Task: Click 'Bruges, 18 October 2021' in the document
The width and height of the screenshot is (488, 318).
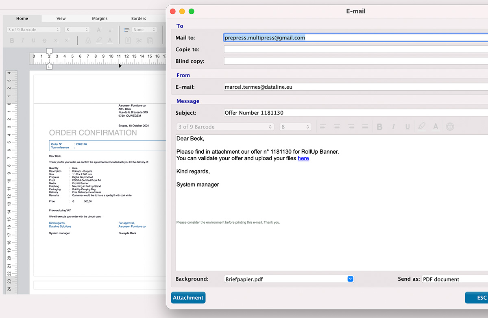Action: pos(134,126)
